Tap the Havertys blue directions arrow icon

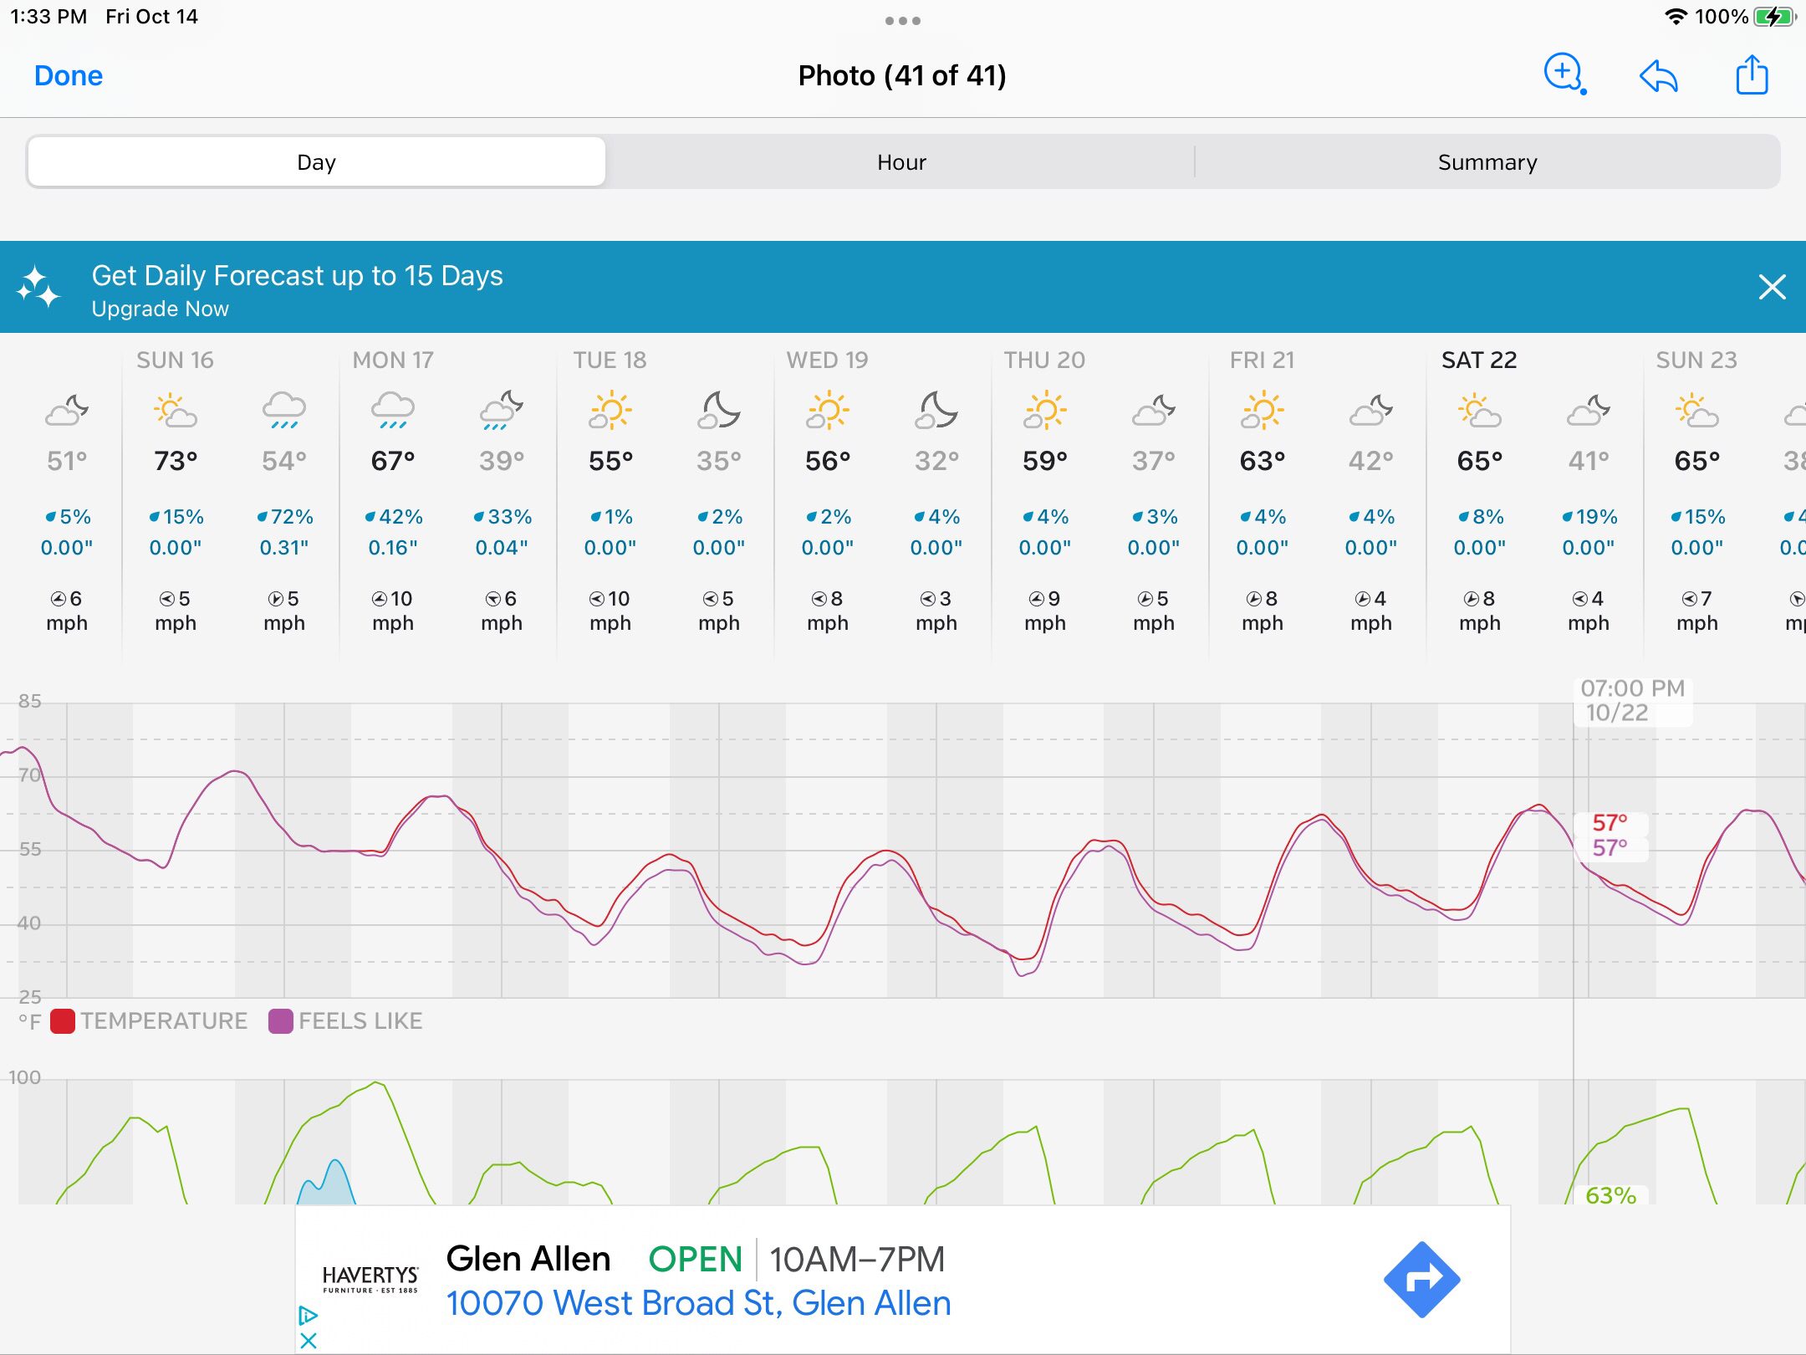tap(1421, 1280)
